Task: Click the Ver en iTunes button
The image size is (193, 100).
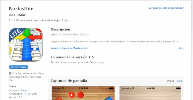Action: (x=18, y=67)
